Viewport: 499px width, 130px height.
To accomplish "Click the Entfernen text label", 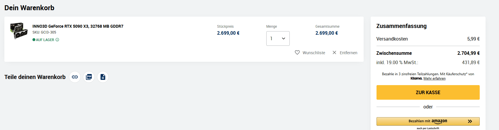I will tap(348, 53).
